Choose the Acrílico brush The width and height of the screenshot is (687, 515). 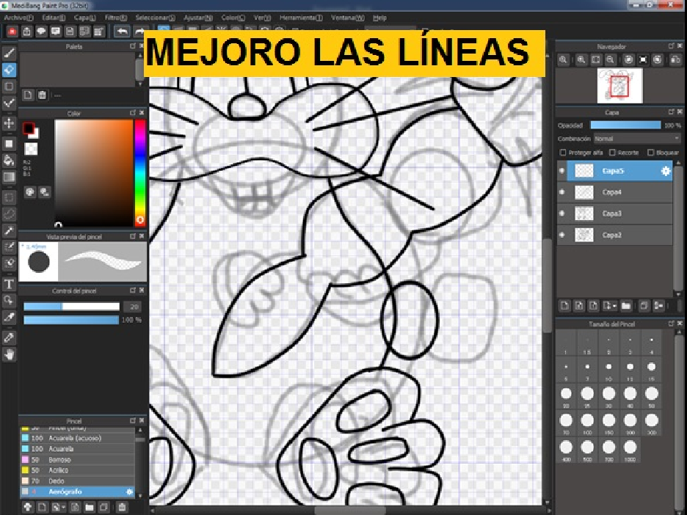coord(77,470)
